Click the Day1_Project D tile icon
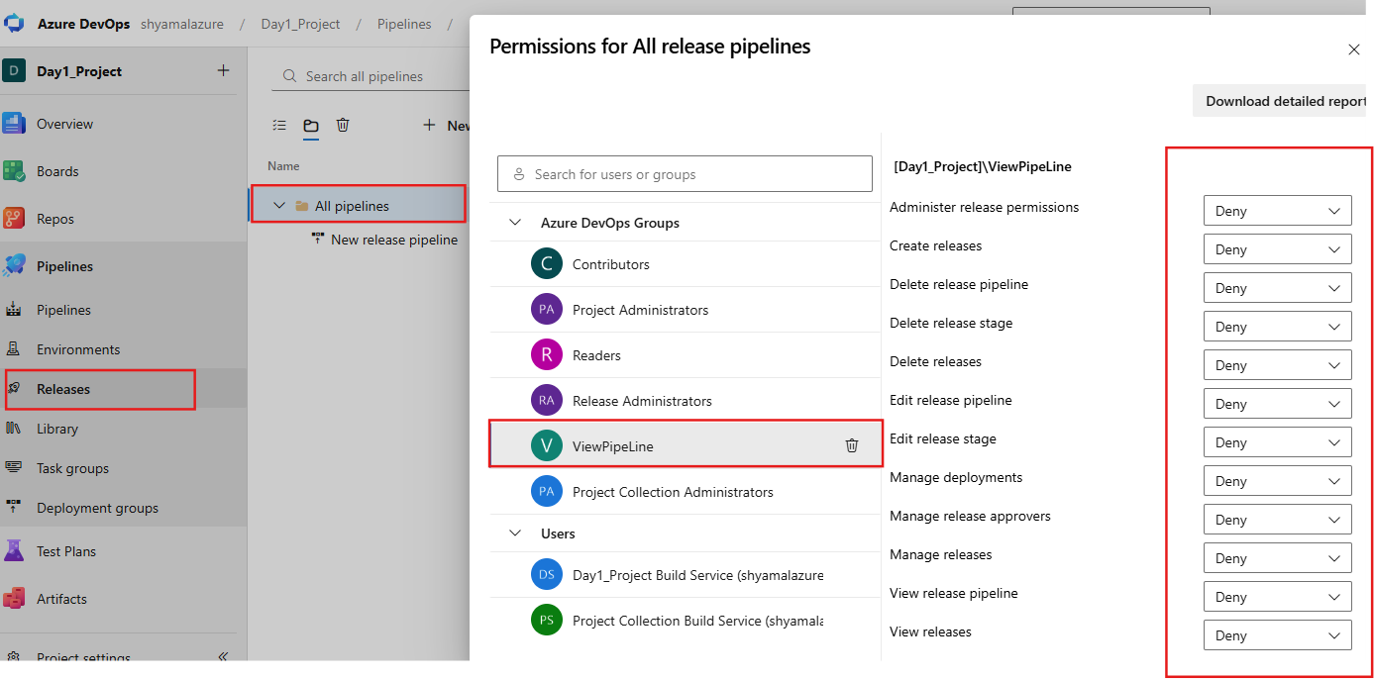 [x=14, y=71]
